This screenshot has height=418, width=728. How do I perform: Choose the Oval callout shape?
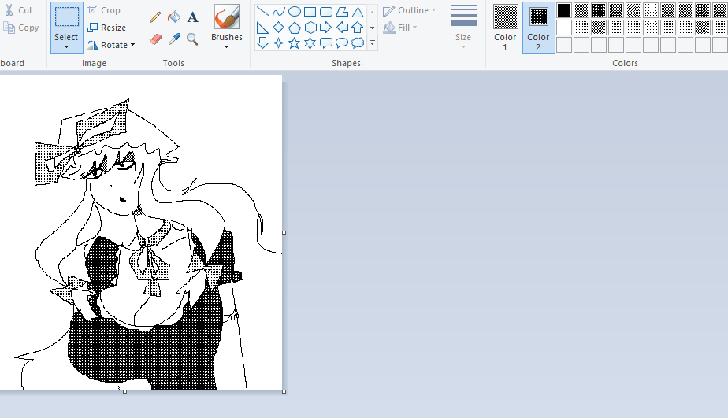(342, 43)
